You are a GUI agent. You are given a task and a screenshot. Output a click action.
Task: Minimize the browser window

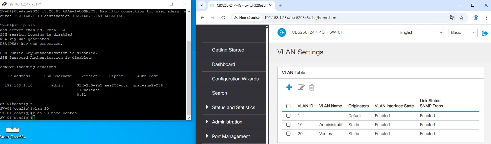pos(459,5)
